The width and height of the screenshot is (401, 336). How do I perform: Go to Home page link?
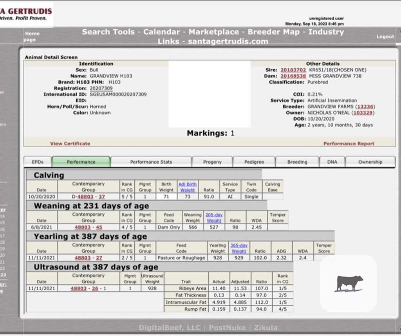click(32, 36)
